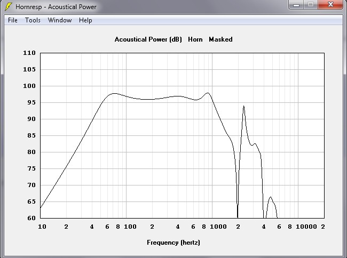Click the curve peak just below 1000 Hz
The image size is (347, 258).
click(x=208, y=93)
